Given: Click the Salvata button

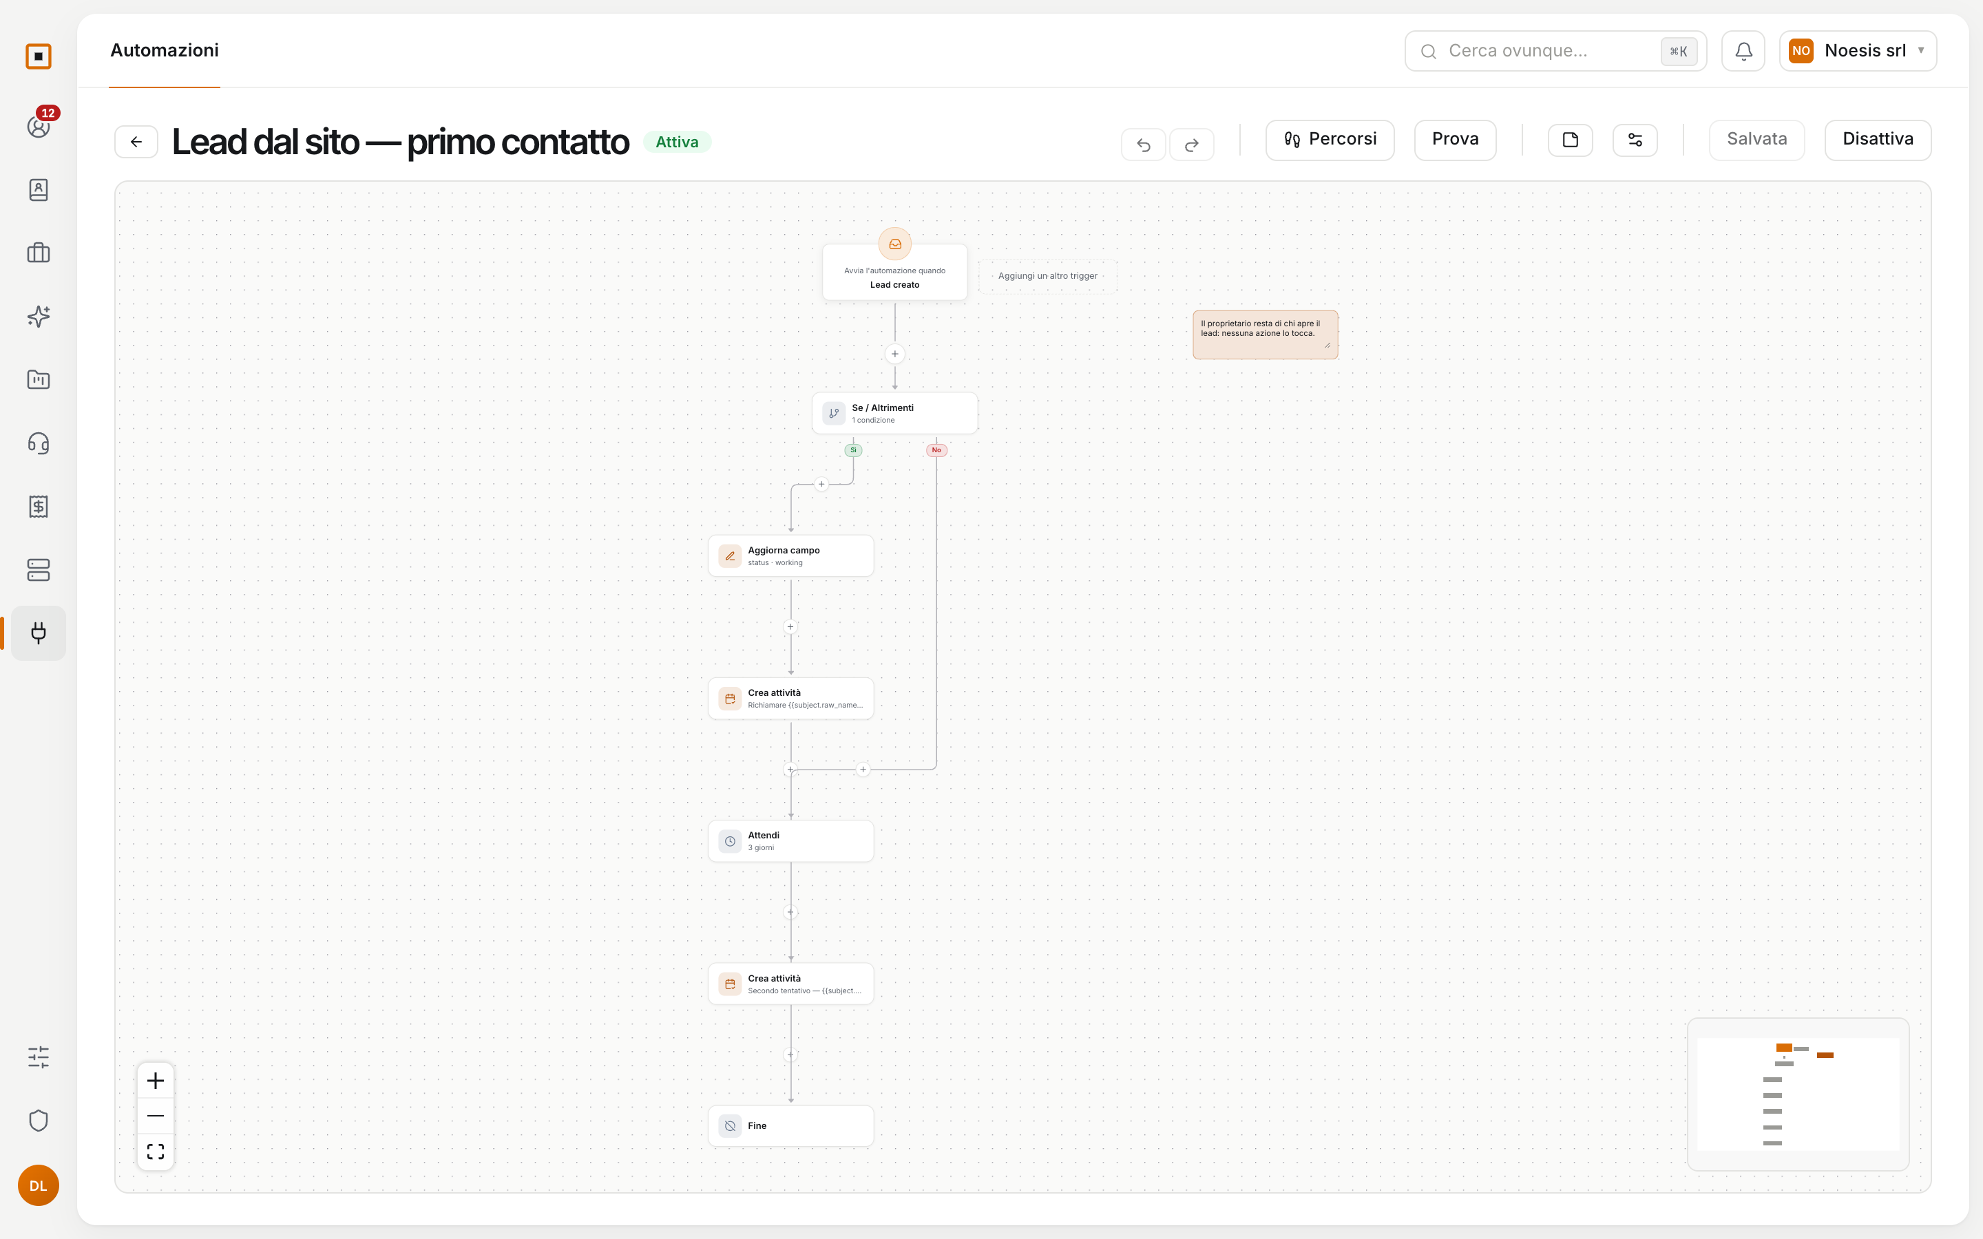Looking at the screenshot, I should (x=1757, y=139).
